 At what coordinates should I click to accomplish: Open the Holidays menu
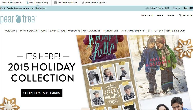(x=11, y=31)
